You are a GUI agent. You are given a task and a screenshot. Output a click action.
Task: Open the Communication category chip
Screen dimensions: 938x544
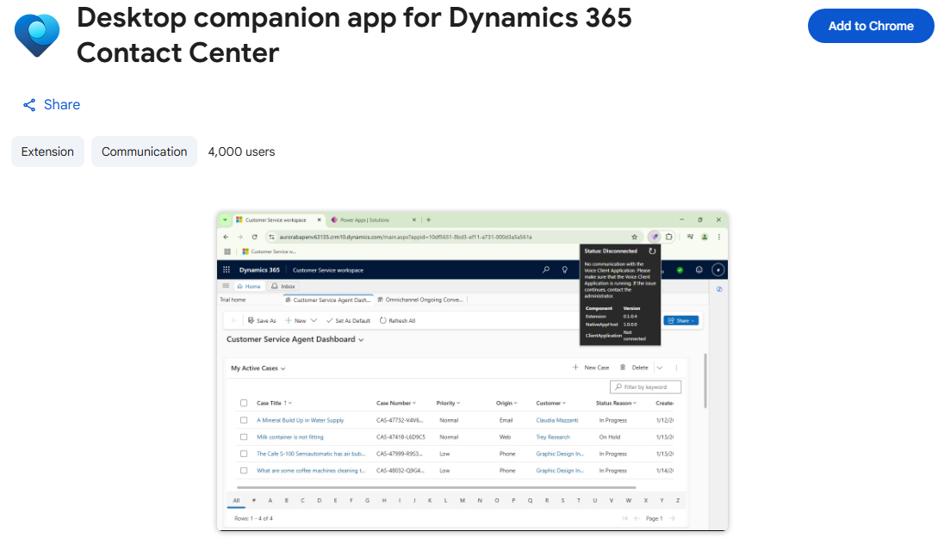tap(144, 151)
